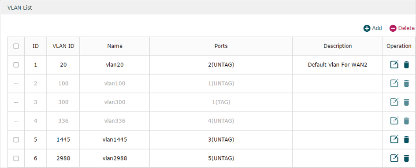Click the trash icon in the vlan300 row
This screenshot has height=168, width=416.
click(406, 102)
